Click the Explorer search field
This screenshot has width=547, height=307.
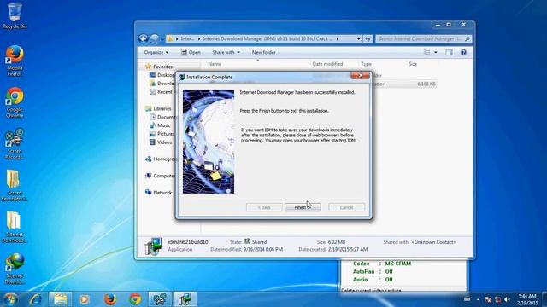pyautogui.click(x=424, y=39)
